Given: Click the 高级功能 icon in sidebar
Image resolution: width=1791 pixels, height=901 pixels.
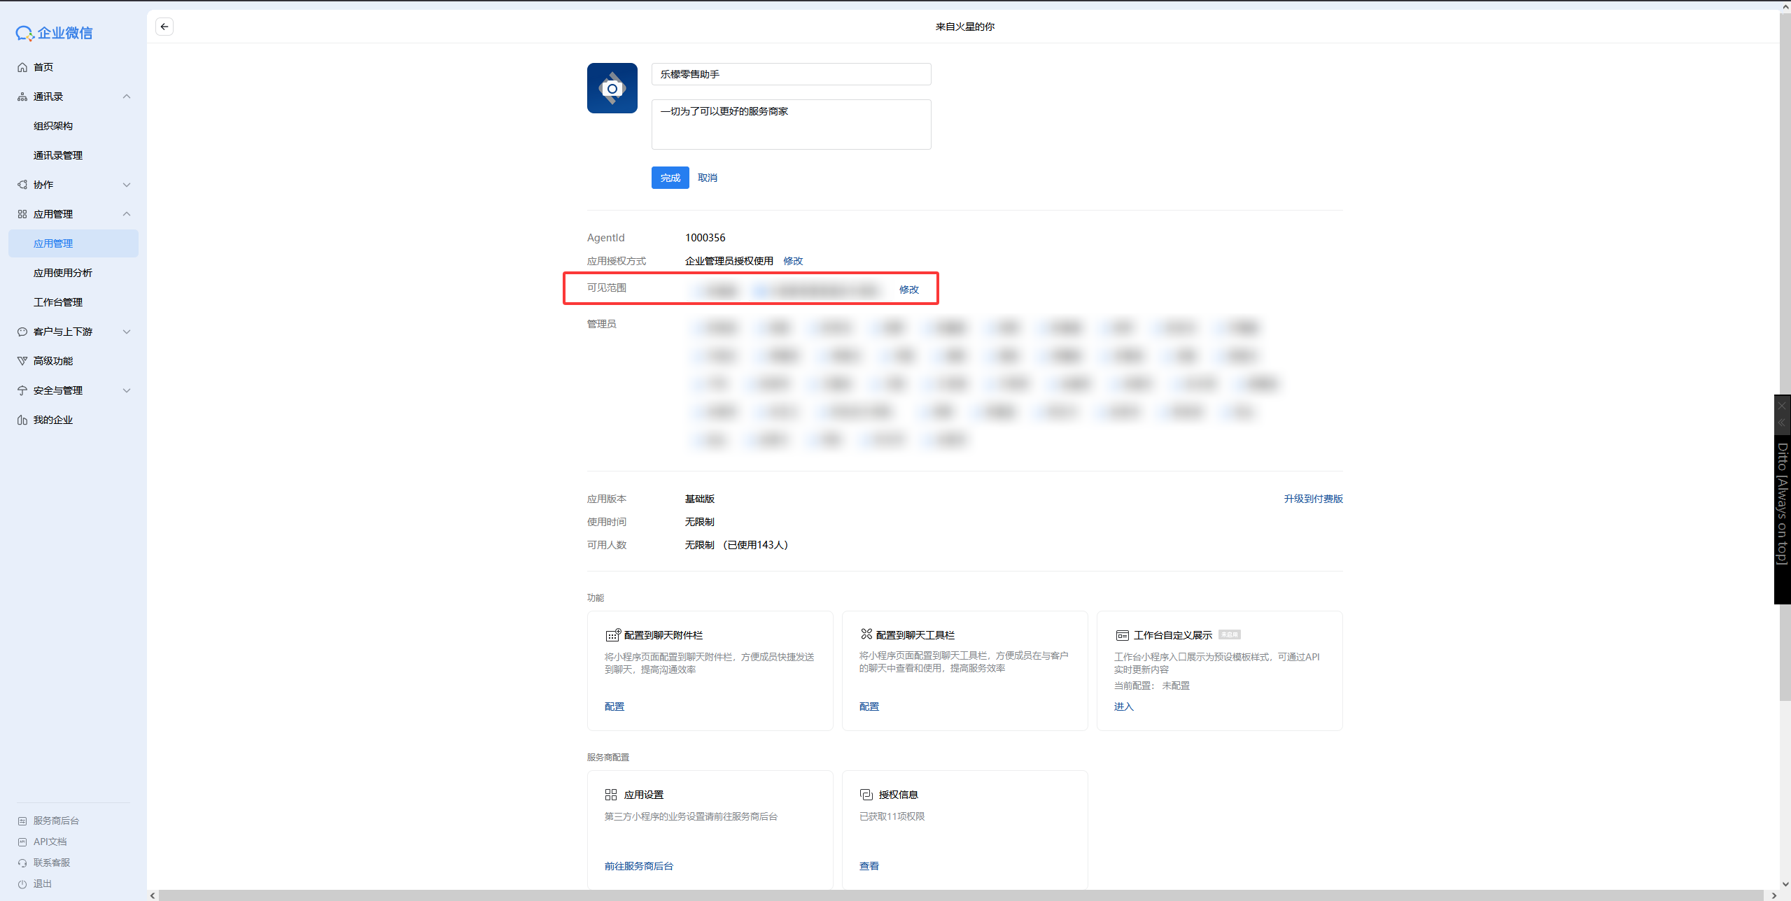Looking at the screenshot, I should point(22,361).
